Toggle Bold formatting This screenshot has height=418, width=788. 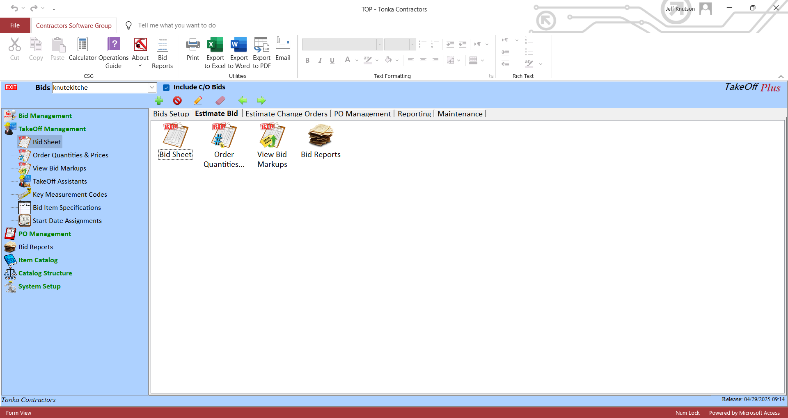point(307,60)
